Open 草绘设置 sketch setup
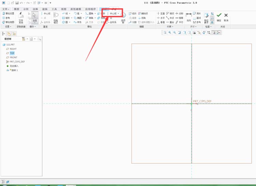Viewport: 256px width, 186px height. 8,14
